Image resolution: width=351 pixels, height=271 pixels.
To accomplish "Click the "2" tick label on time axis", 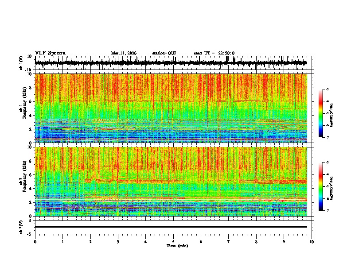I will click(90, 242).
